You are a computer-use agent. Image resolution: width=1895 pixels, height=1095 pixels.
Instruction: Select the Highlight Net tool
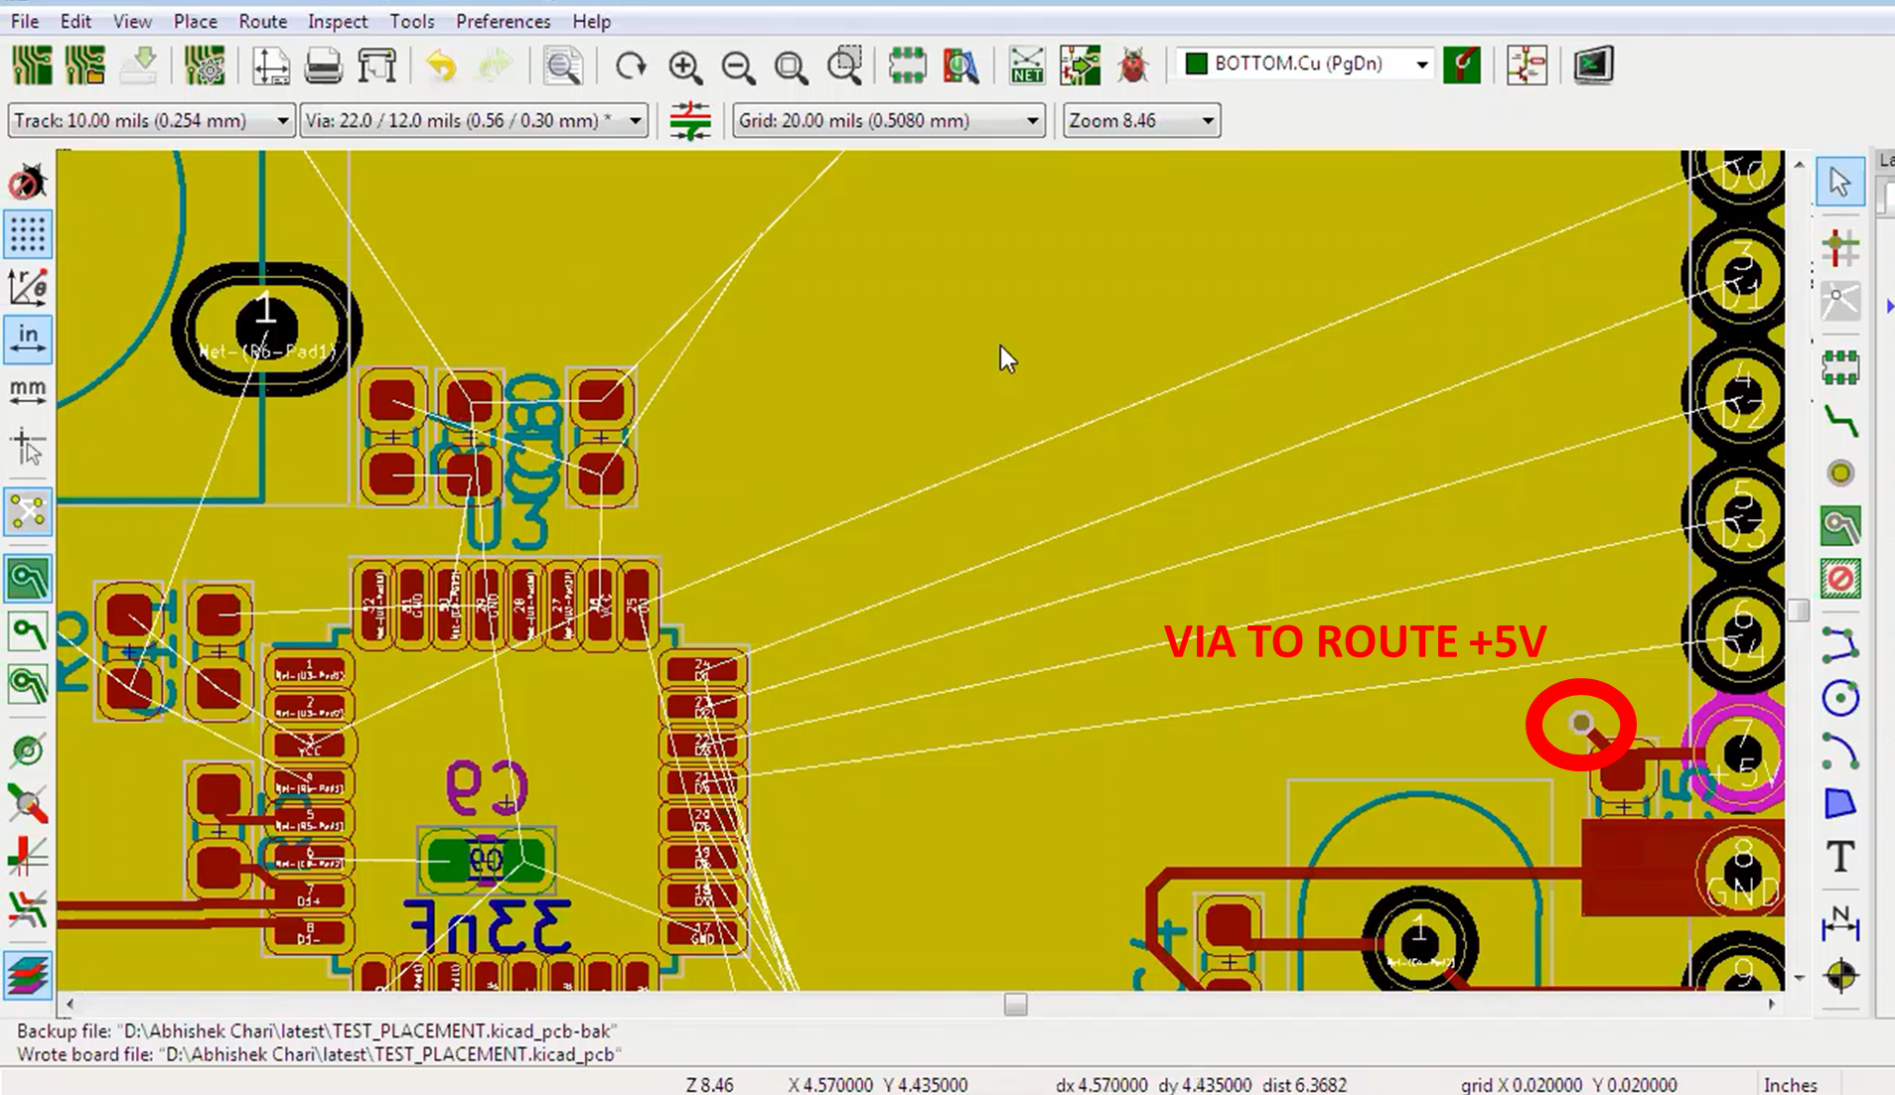click(1840, 247)
